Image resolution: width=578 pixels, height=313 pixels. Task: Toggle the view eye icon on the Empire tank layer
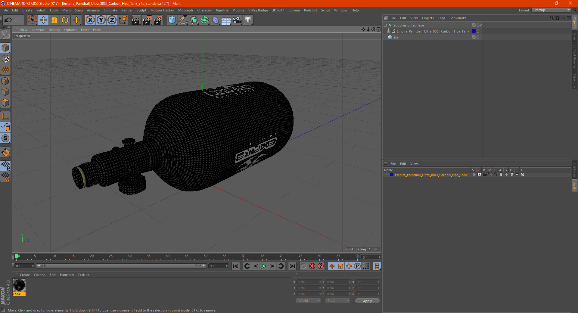point(479,175)
